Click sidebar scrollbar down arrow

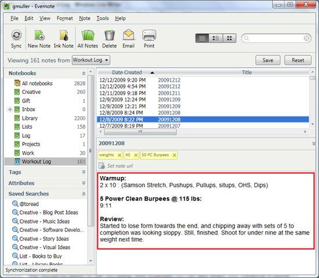pyautogui.click(x=90, y=261)
